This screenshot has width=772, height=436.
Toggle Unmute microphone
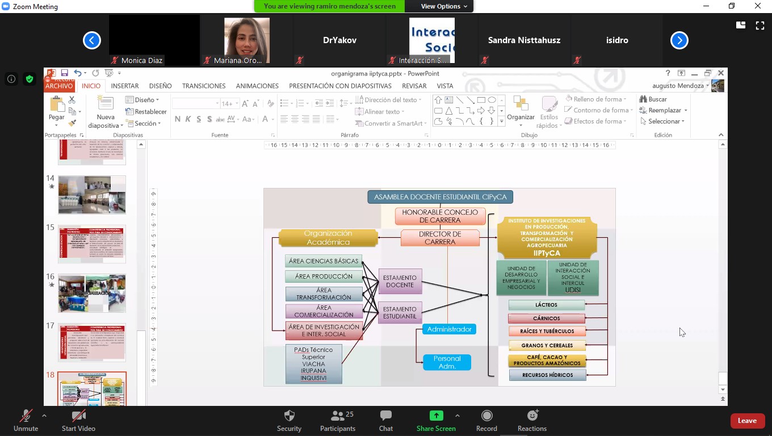26,416
